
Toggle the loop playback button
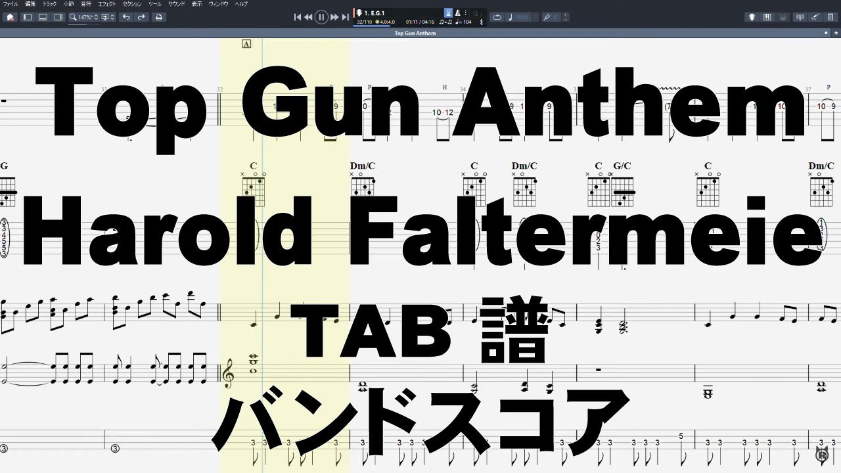497,17
